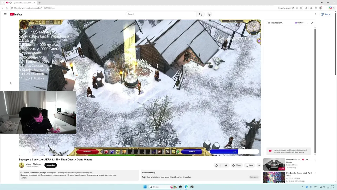337x190 pixels.
Task: Click the Open panel button for chat replay
Action: pyautogui.click(x=254, y=177)
